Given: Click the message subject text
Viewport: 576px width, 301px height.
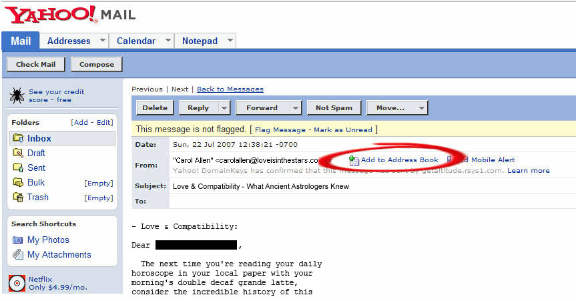Looking at the screenshot, I should tap(261, 186).
